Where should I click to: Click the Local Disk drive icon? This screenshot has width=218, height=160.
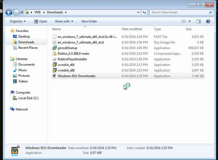pyautogui.click(x=15, y=98)
